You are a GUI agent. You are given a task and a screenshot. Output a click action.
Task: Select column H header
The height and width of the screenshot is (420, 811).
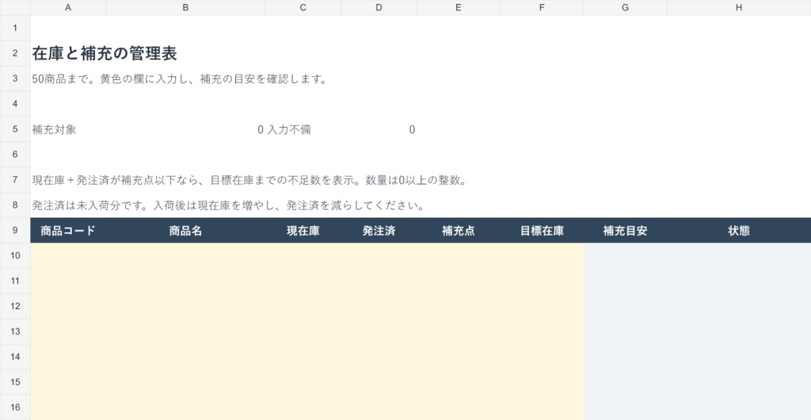739,7
